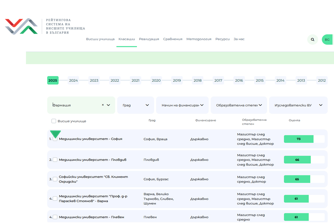Screen dimensions: 334x223
Task: Check Медицински университет - Пловдив checkbox
Action: [x=55, y=160]
